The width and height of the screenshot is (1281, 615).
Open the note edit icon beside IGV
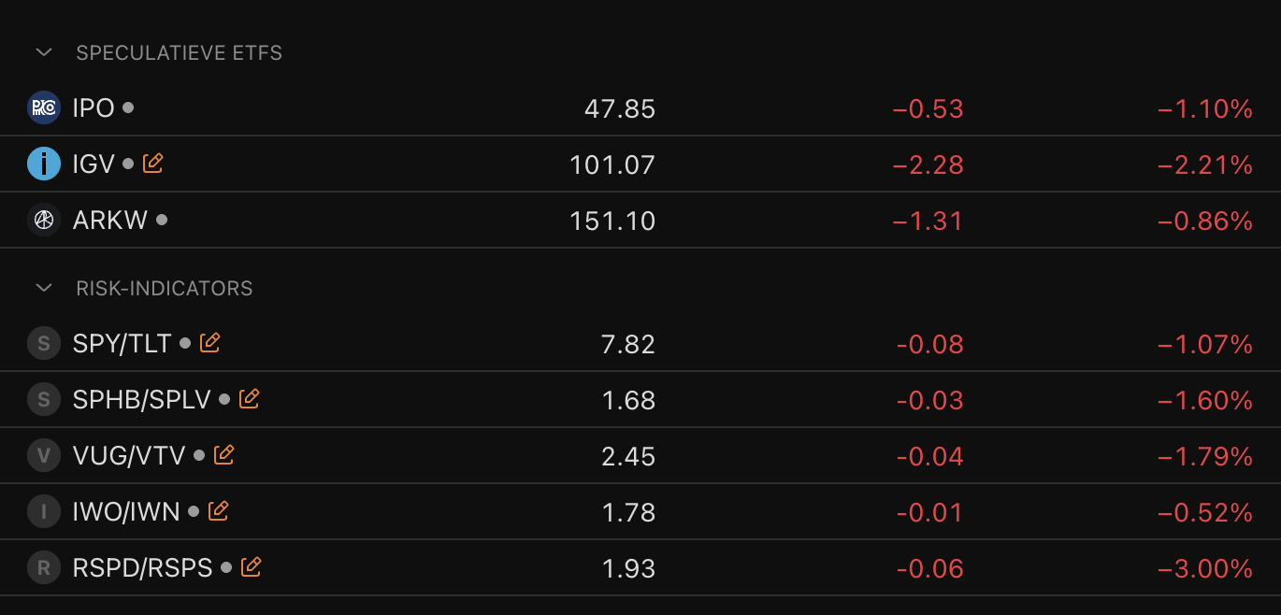pos(153,164)
